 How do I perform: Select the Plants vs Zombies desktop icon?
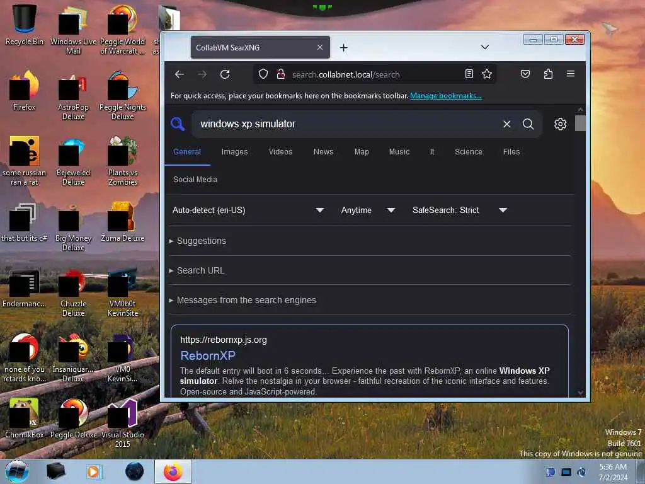[123, 161]
